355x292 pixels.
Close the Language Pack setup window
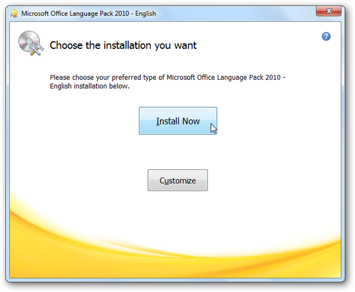click(328, 11)
